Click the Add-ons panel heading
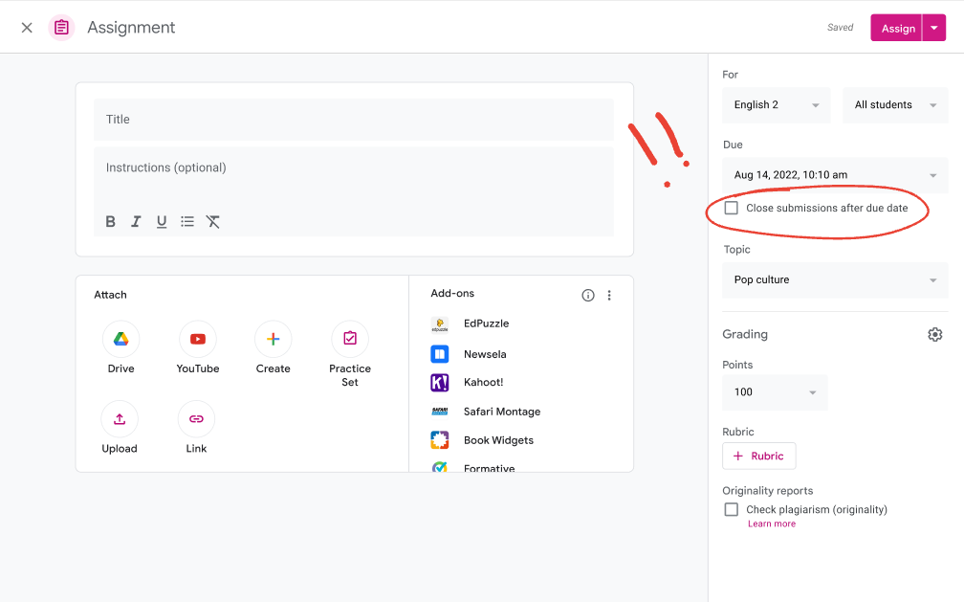Screen dimensions: 964x602 (452, 294)
